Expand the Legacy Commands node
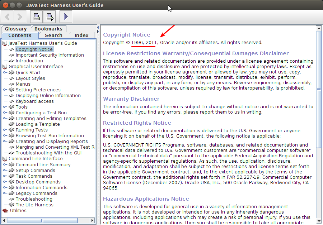The image size is (323, 225). pos(5,193)
